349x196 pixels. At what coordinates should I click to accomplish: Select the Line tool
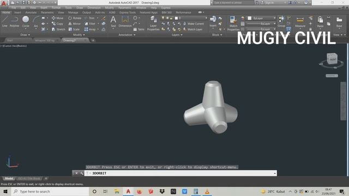click(x=5, y=21)
